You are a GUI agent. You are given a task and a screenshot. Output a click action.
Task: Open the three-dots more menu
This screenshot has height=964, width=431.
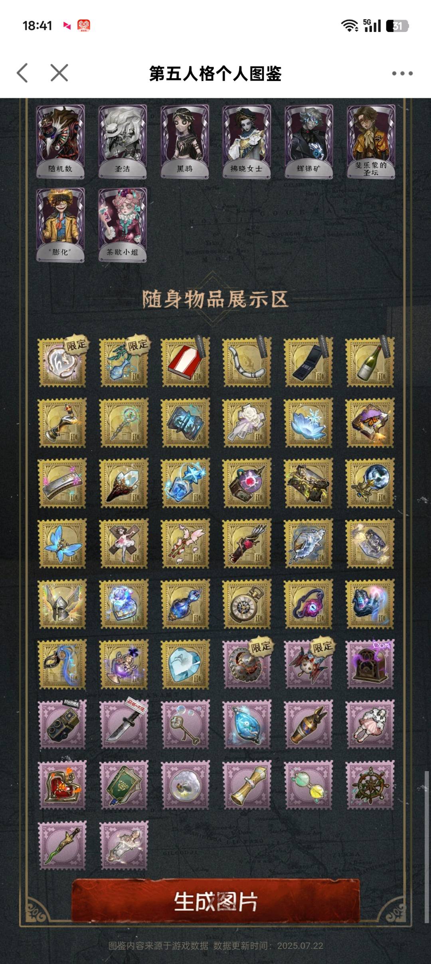pos(402,73)
